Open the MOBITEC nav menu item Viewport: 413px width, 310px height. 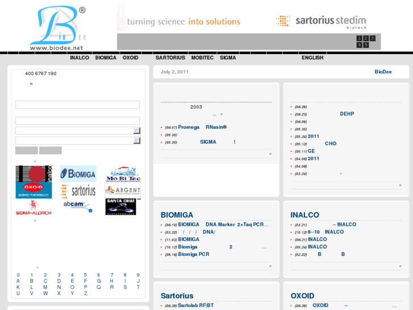(x=202, y=58)
